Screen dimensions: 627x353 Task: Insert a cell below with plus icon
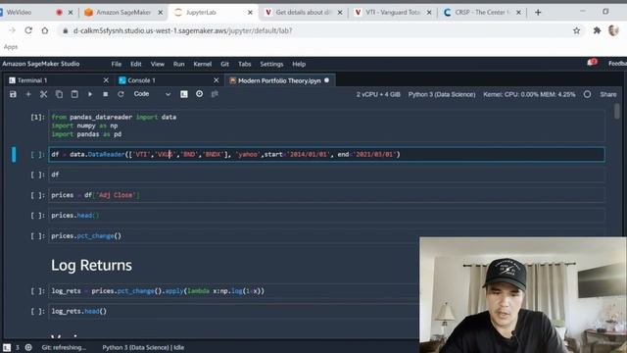pos(28,94)
